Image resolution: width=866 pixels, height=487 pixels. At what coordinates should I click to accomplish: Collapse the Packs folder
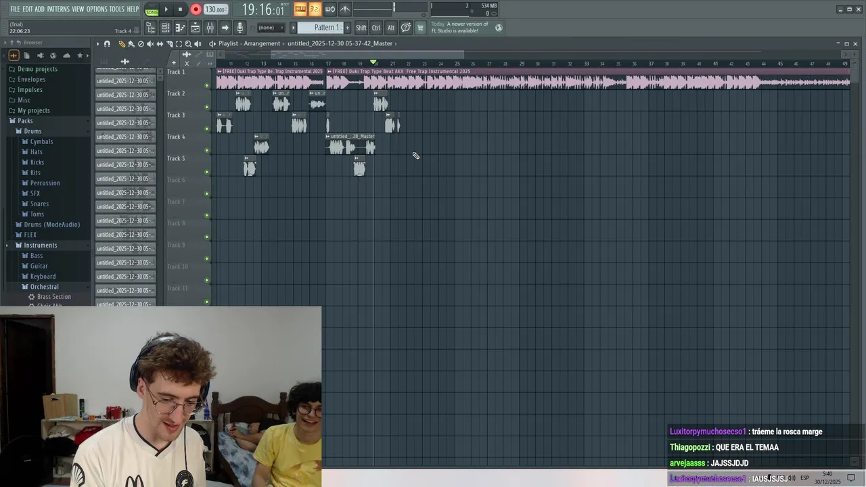25,121
